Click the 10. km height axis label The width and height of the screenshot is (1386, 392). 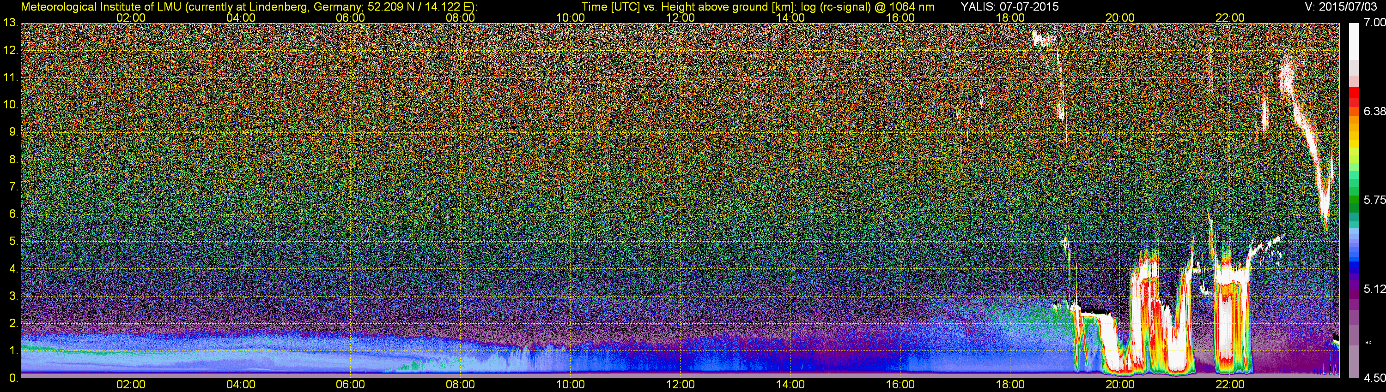(x=11, y=105)
